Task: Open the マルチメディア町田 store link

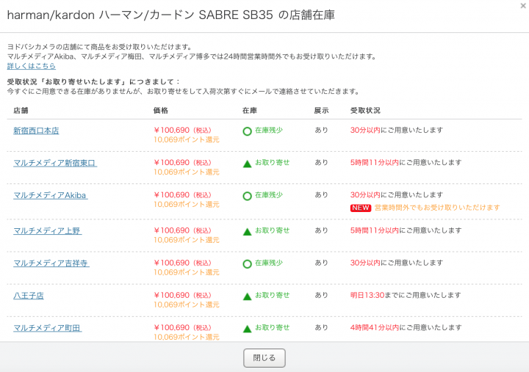Action: (x=48, y=328)
